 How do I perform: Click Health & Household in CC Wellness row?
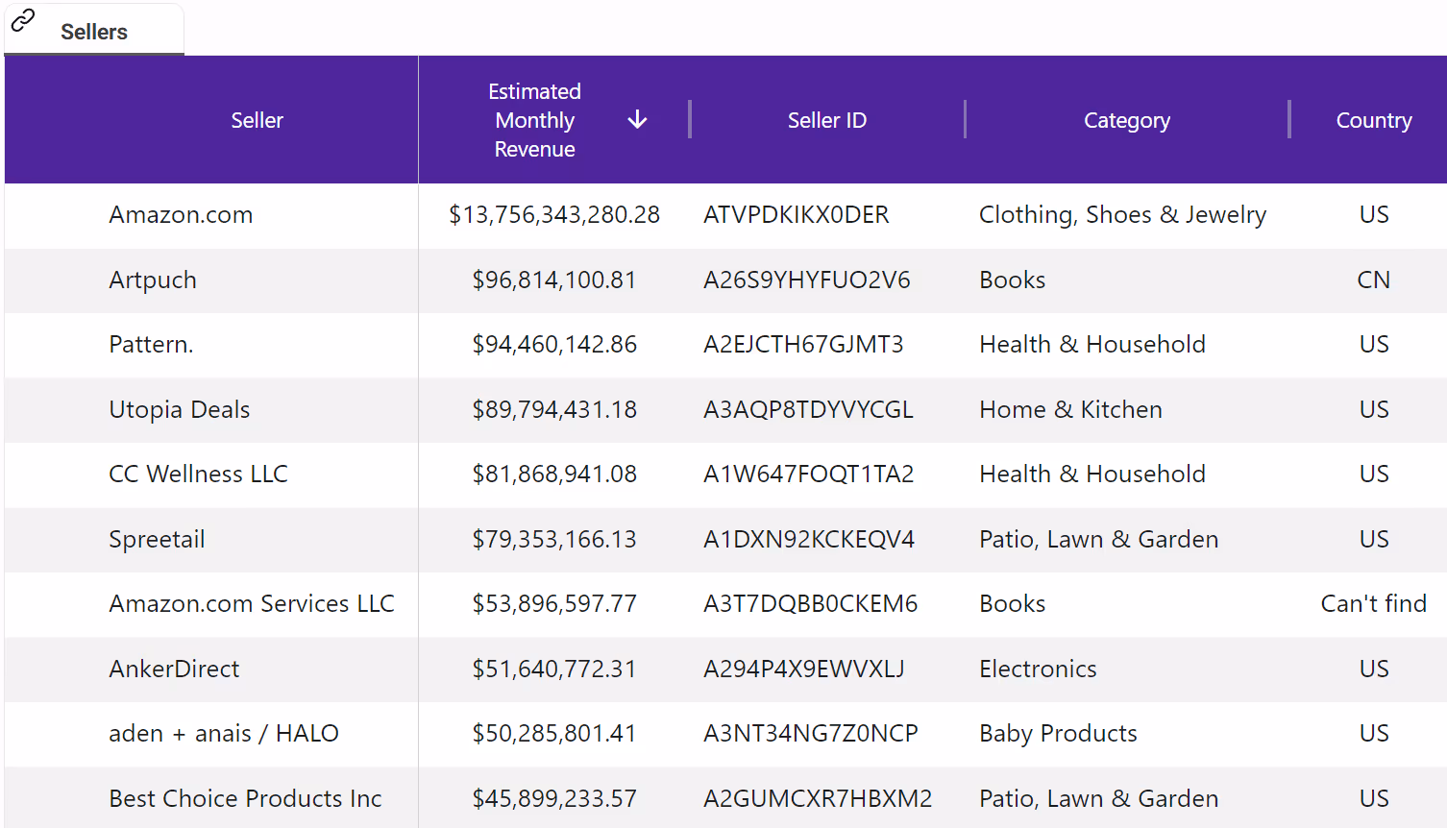coord(1091,474)
